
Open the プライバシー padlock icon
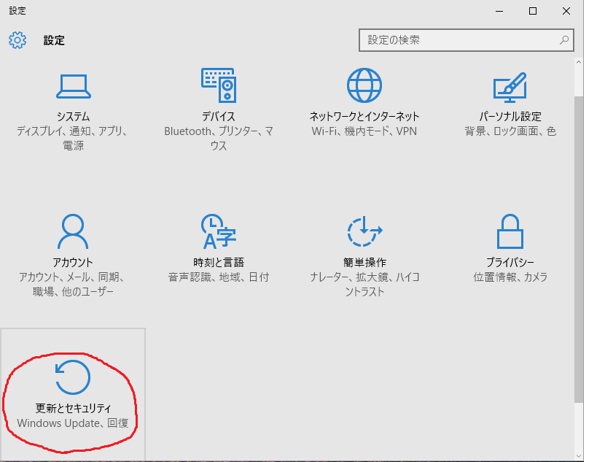pyautogui.click(x=510, y=231)
